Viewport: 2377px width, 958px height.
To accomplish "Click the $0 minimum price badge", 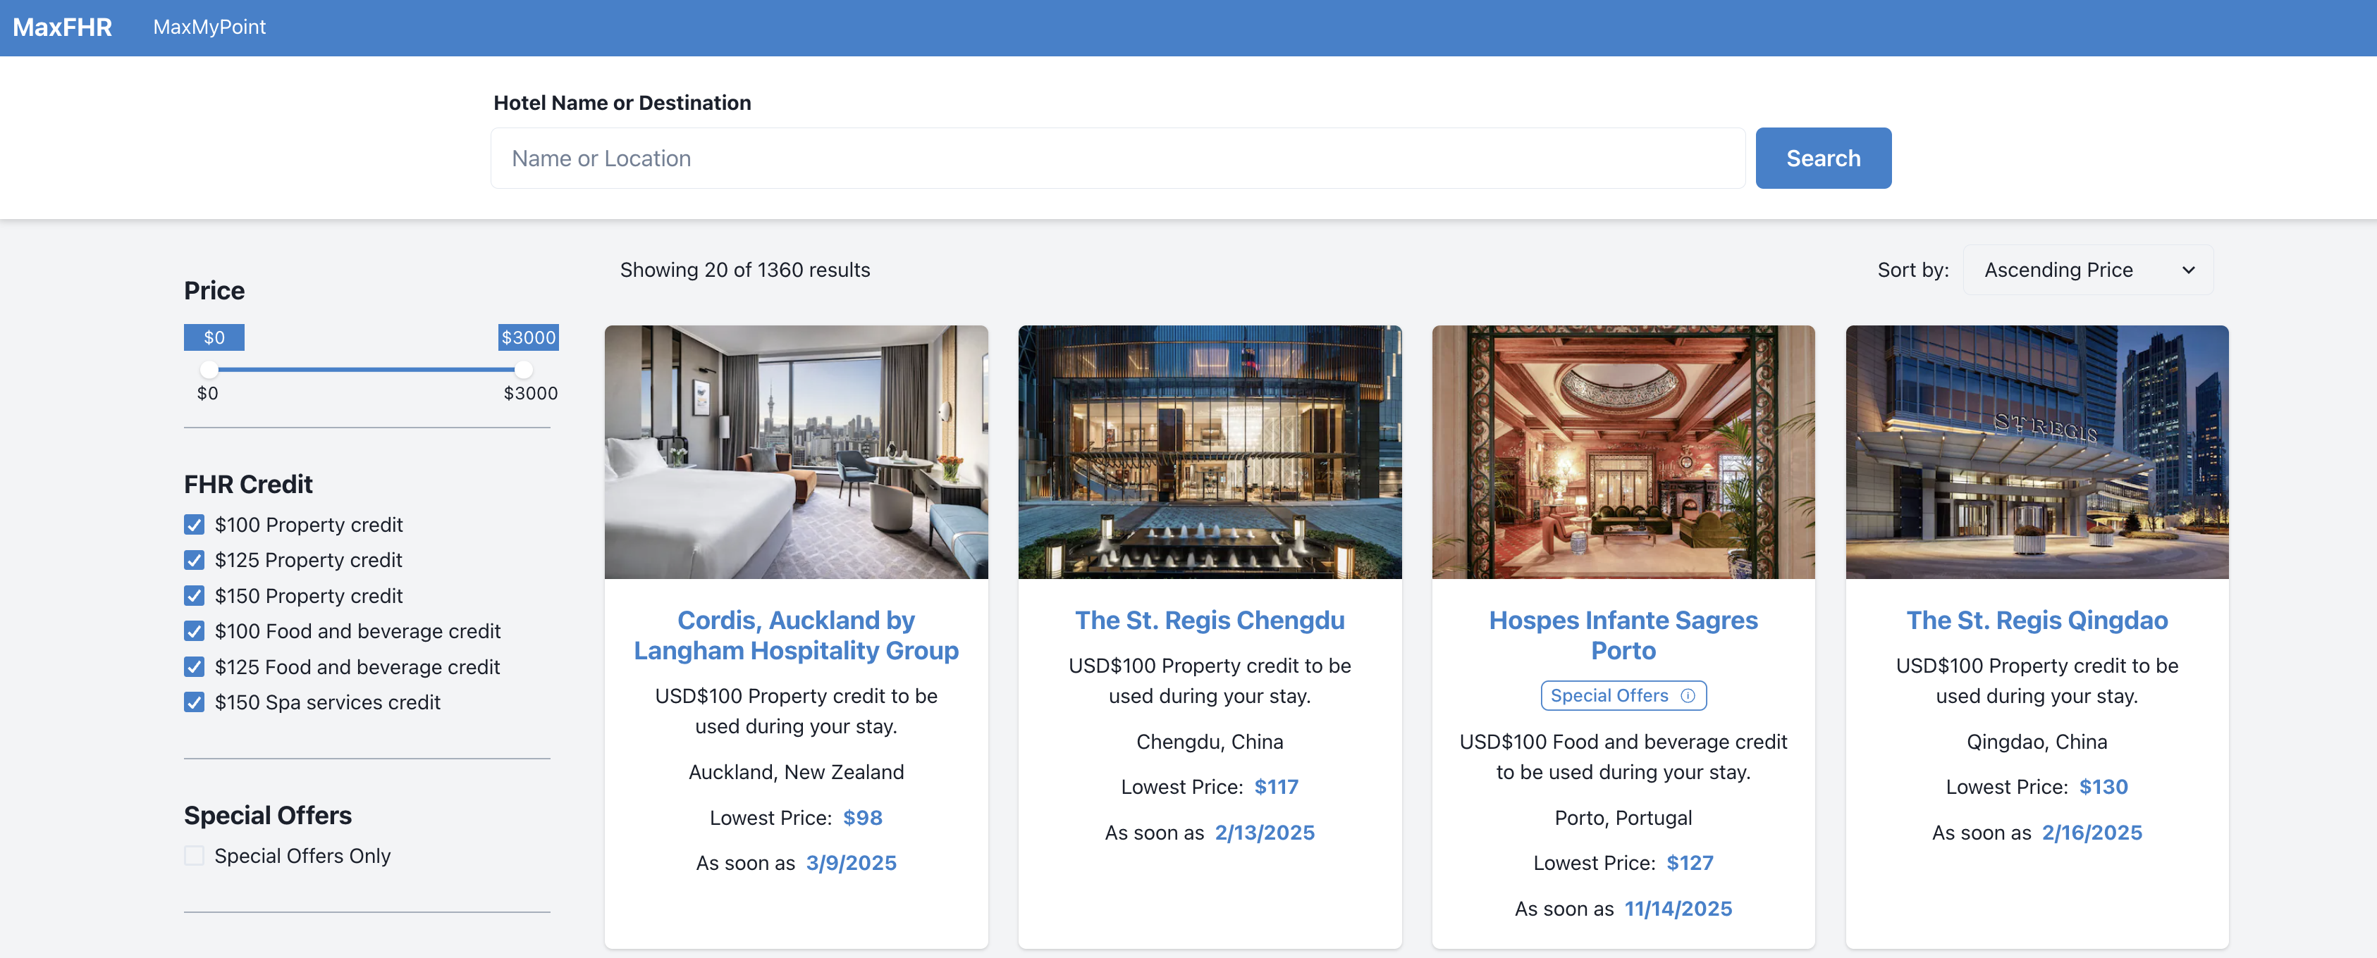I will [214, 337].
